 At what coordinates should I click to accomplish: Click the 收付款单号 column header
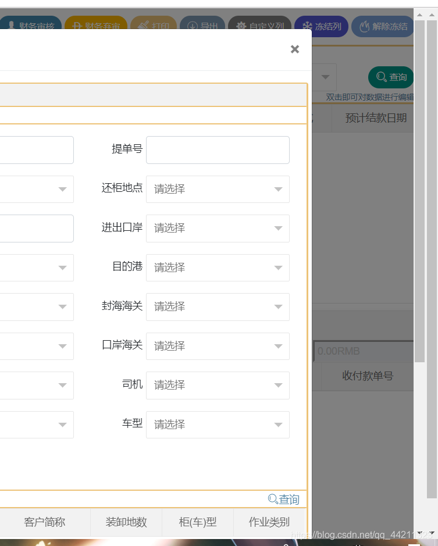[x=368, y=376]
